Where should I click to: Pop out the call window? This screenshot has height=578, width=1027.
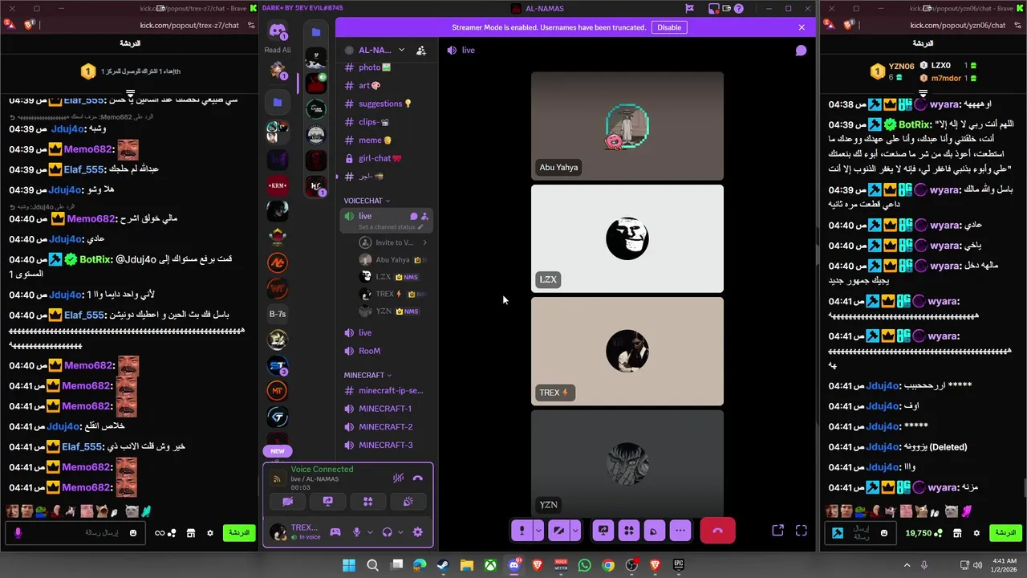(x=777, y=531)
